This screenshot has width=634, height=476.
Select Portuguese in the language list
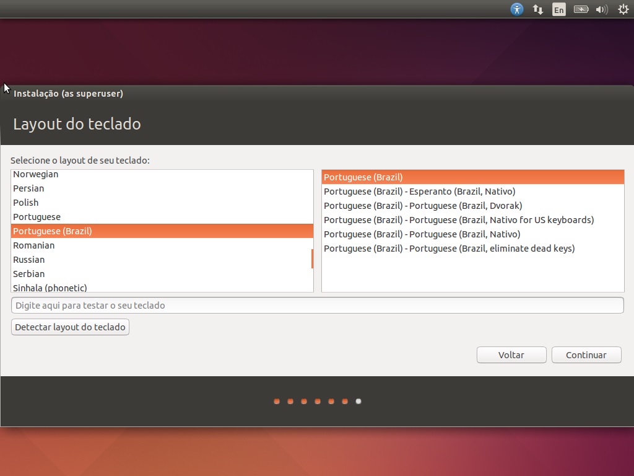tap(37, 217)
